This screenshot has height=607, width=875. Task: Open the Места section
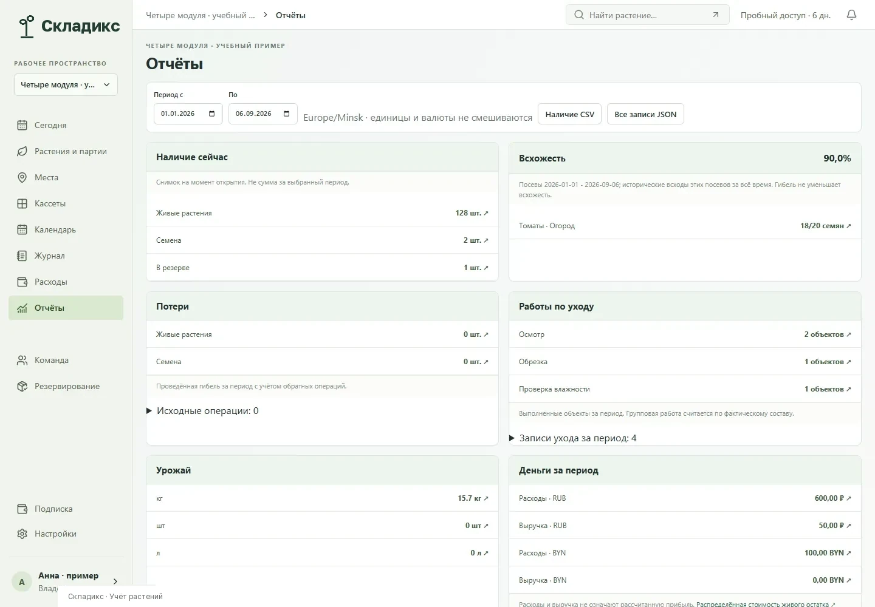tap(66, 177)
